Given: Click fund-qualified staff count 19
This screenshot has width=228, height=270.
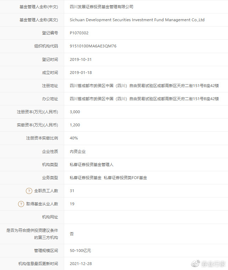Looking at the screenshot, I should (x=72, y=204).
